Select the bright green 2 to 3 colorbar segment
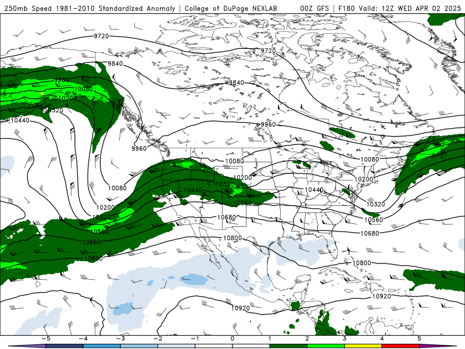This screenshot has height=349, width=465. click(325, 346)
